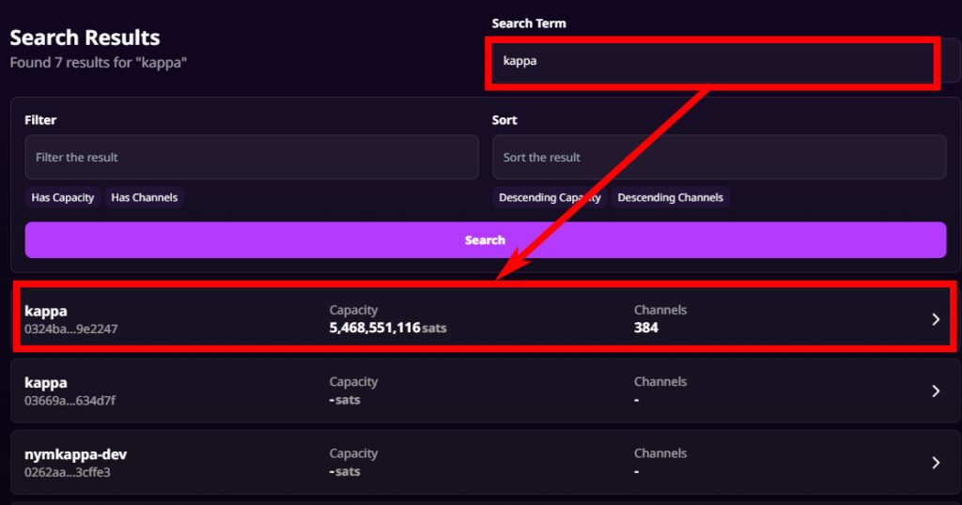Select the Has Channels filter chip
Image resolution: width=962 pixels, height=505 pixels.
point(144,197)
